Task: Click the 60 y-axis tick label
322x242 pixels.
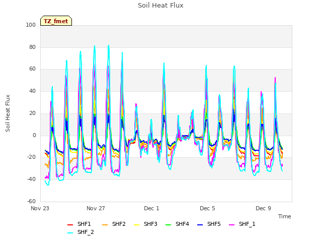Action: click(x=32, y=69)
